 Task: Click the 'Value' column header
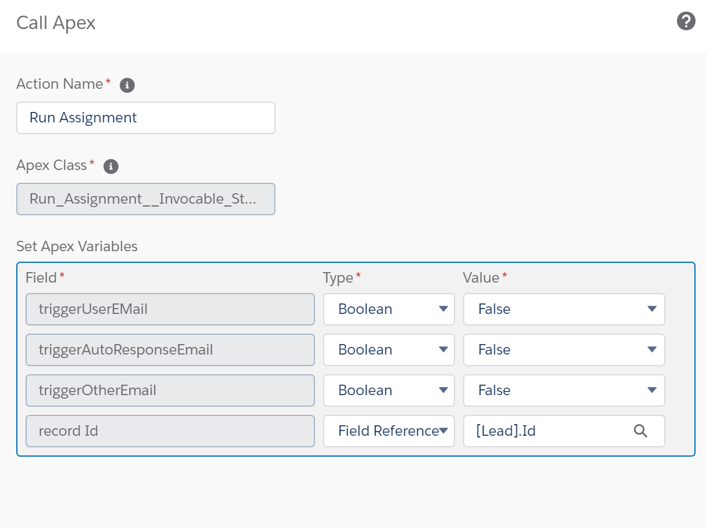coord(481,278)
